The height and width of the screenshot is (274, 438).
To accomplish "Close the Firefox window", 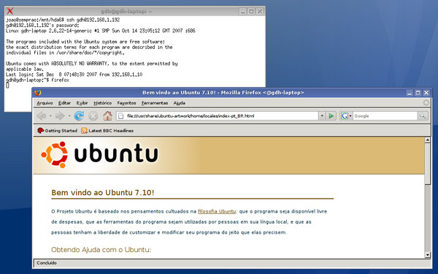I will point(426,93).
